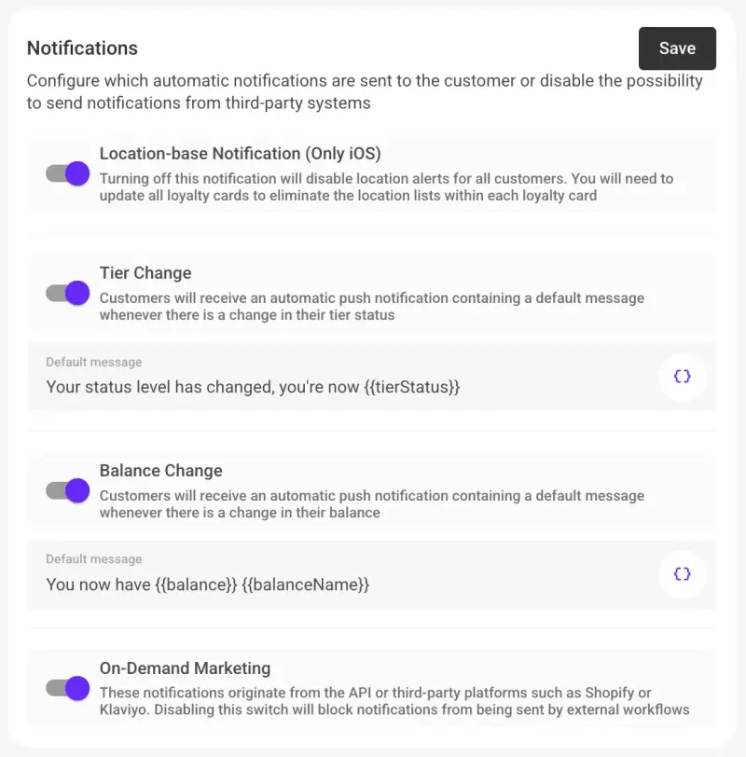The height and width of the screenshot is (757, 746).
Task: Click the {{tierStatus}} message text field
Action: (252, 387)
